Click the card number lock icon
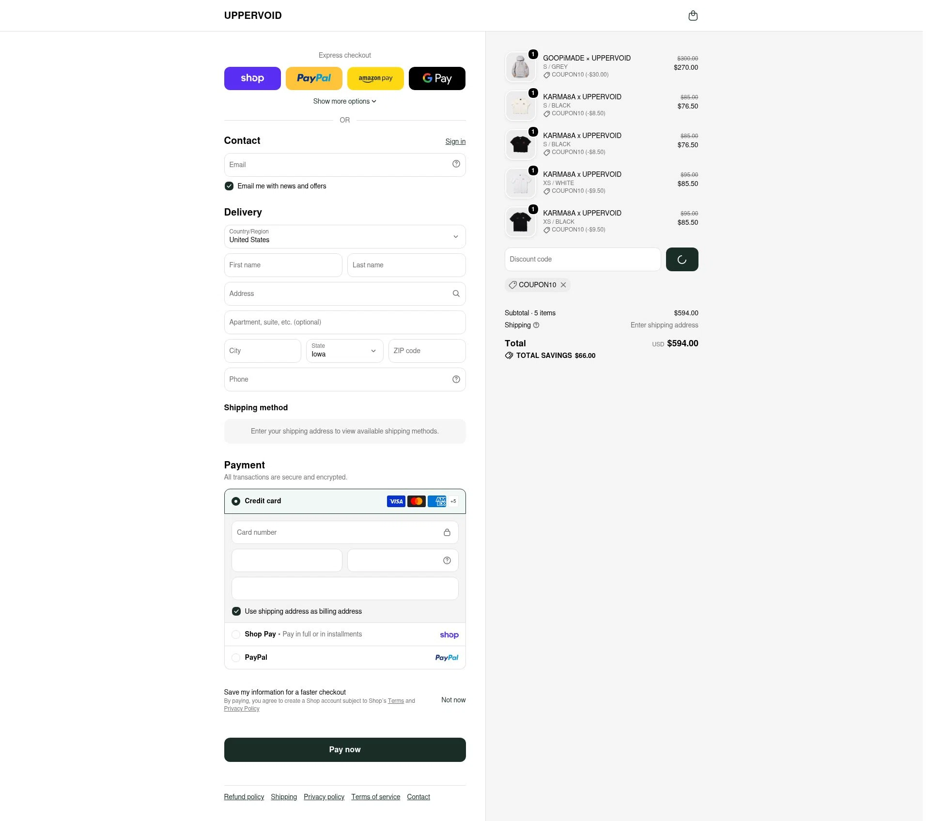The width and height of the screenshot is (930, 821). tap(447, 532)
